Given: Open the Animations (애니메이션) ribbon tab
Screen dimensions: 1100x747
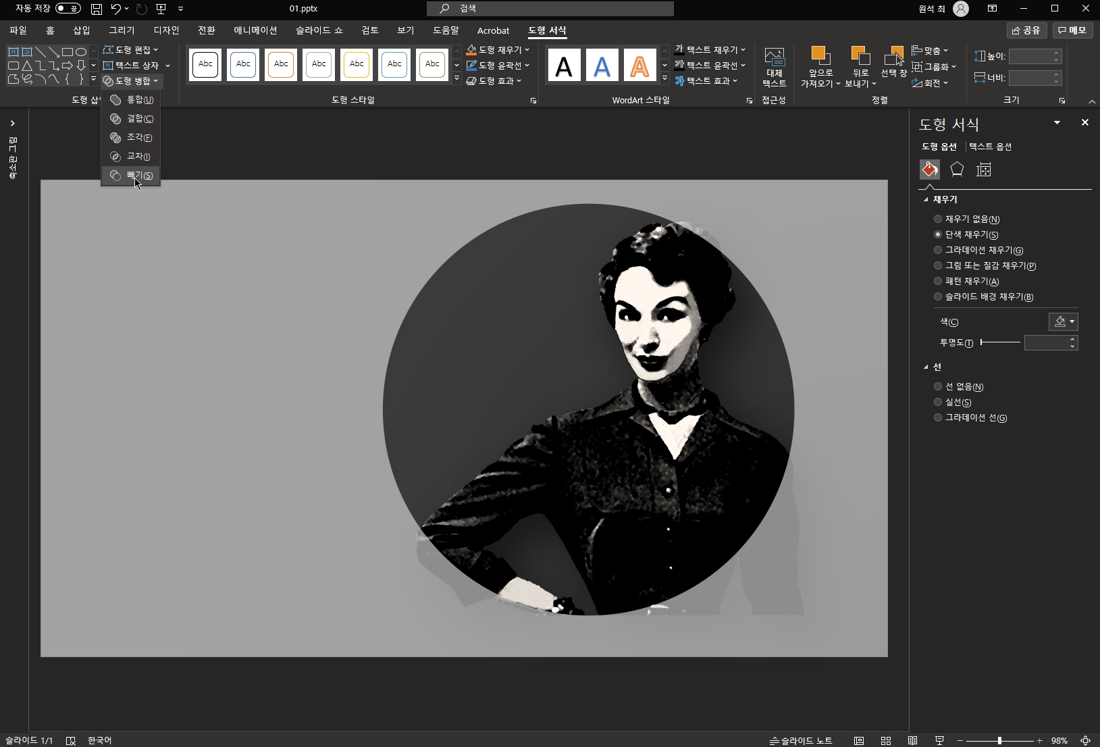Looking at the screenshot, I should [x=255, y=30].
